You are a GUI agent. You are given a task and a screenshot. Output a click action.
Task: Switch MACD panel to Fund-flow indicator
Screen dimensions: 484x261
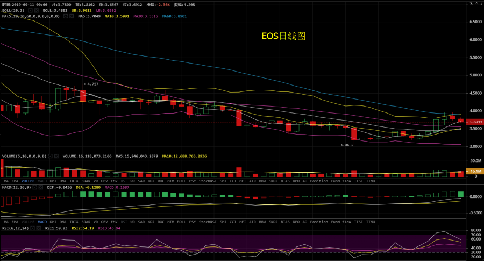[341, 222]
